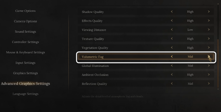Image resolution: width=221 pixels, height=112 pixels.
Task: Open Game Options menu
Action: point(25,11)
